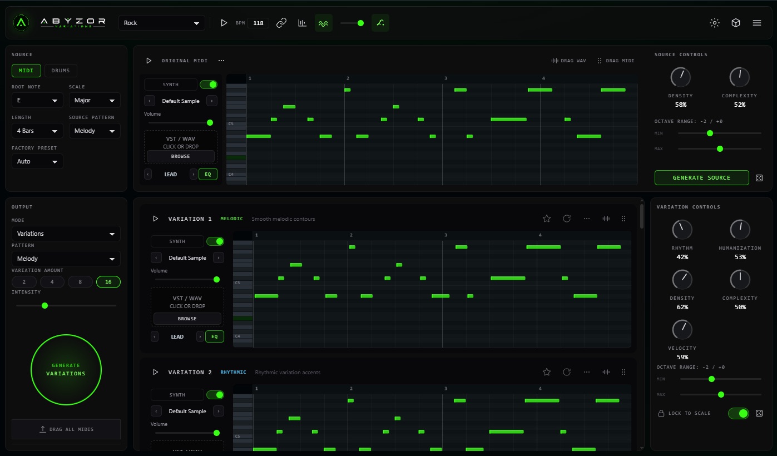Viewport: 777px width, 456px height.
Task: Open the hamburger menu in top right
Action: pyautogui.click(x=756, y=23)
